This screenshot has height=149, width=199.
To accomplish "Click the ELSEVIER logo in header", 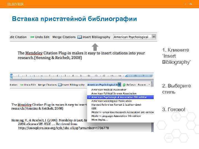I will click(x=15, y=4).
